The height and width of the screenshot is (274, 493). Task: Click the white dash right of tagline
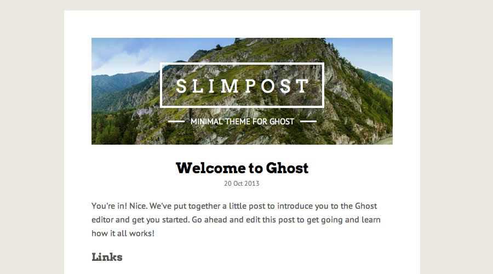pyautogui.click(x=308, y=121)
